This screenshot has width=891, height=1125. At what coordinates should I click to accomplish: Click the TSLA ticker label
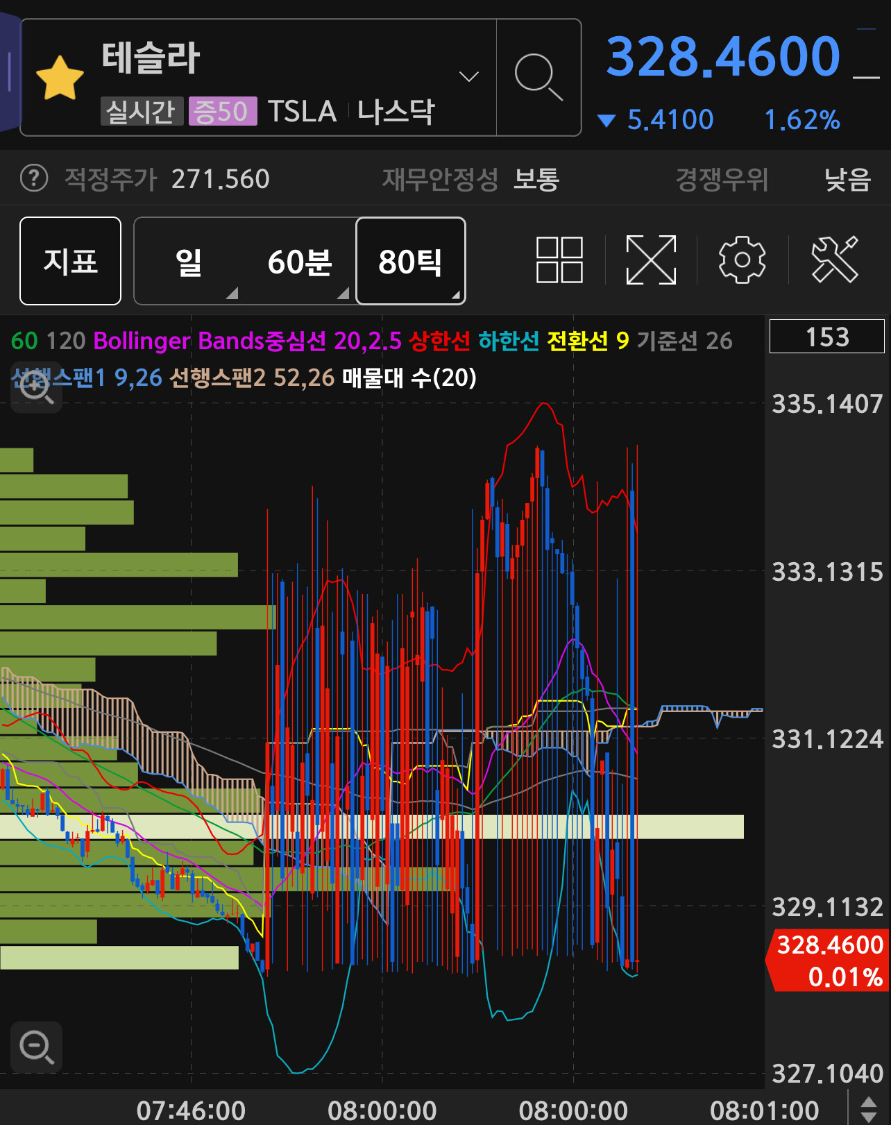(x=302, y=111)
